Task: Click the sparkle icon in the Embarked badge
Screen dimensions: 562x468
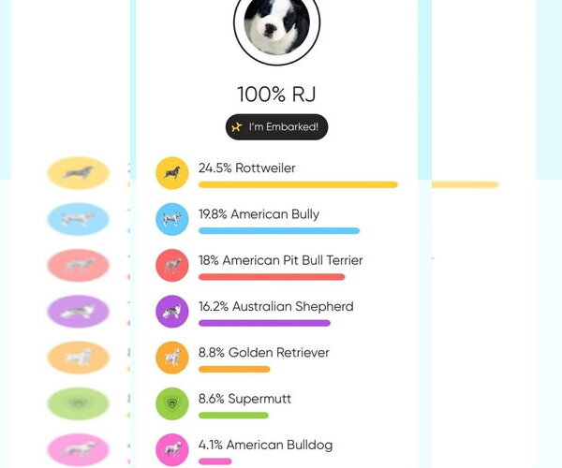Action: (x=237, y=126)
